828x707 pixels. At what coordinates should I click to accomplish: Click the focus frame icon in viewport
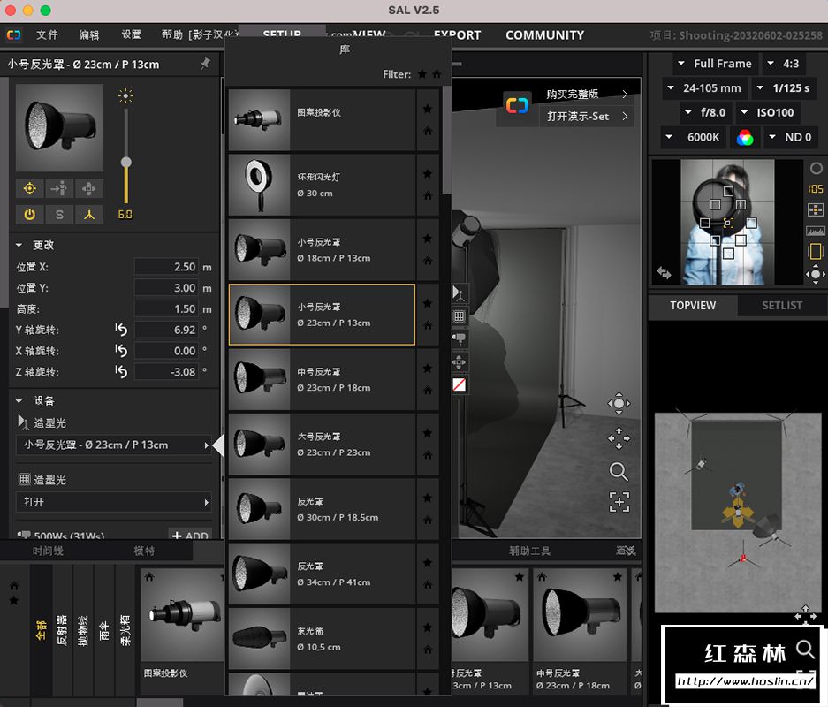pos(619,502)
